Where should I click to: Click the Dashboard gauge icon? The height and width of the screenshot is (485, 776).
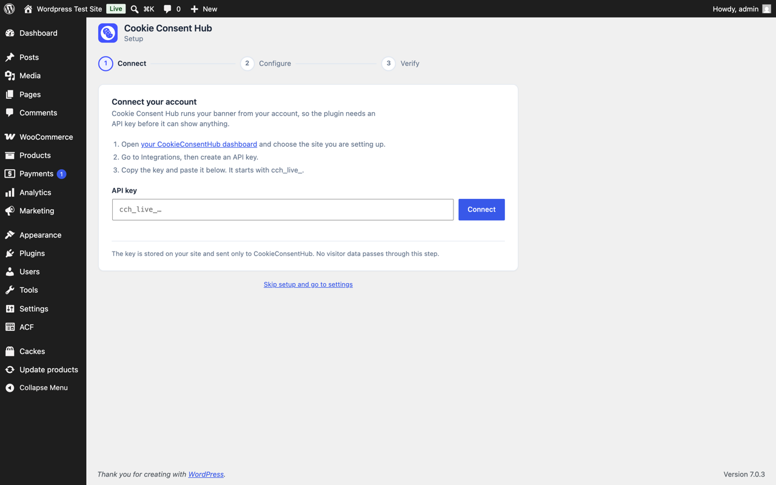pos(10,33)
